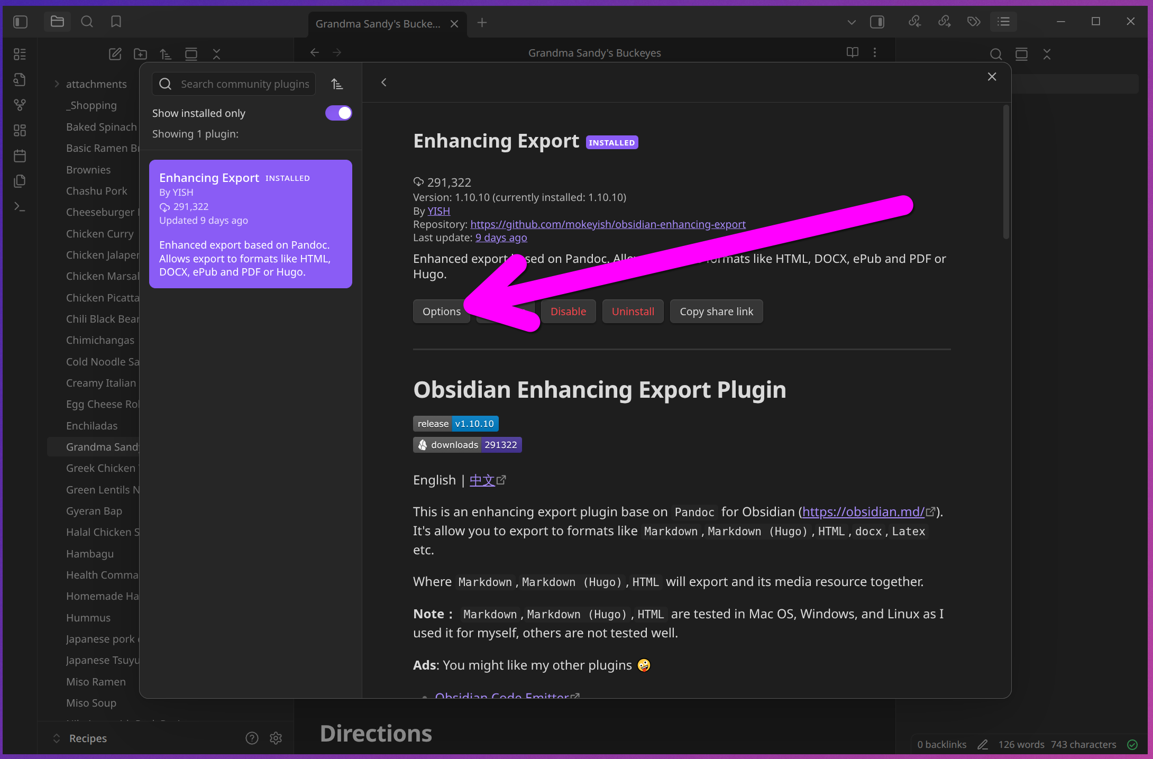Select Grandma Sandy's Buckeyes tab
Image resolution: width=1153 pixels, height=759 pixels.
[378, 24]
